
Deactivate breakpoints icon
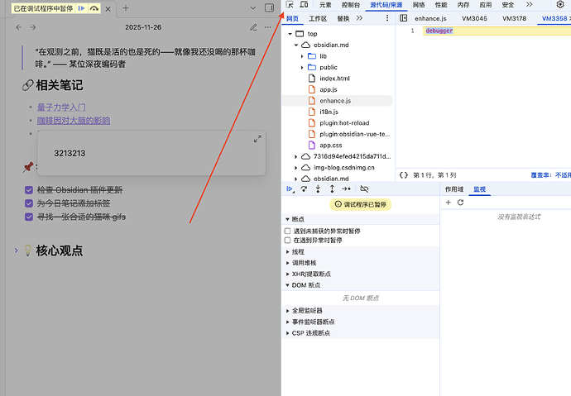tap(364, 188)
